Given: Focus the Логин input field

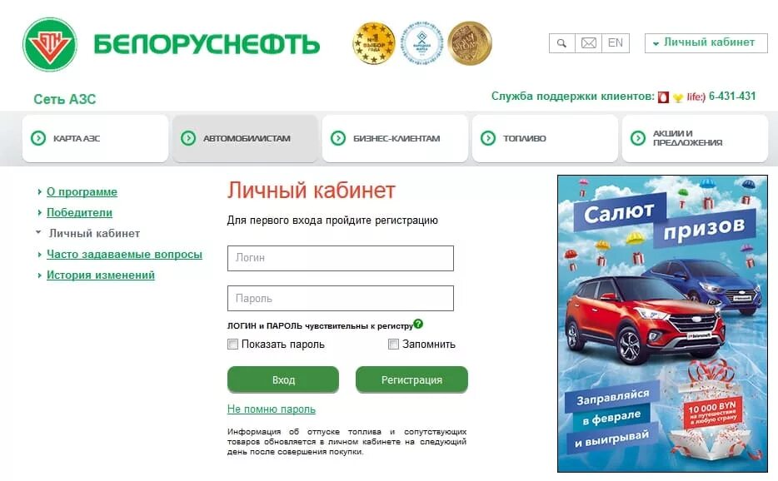Looking at the screenshot, I should (341, 258).
